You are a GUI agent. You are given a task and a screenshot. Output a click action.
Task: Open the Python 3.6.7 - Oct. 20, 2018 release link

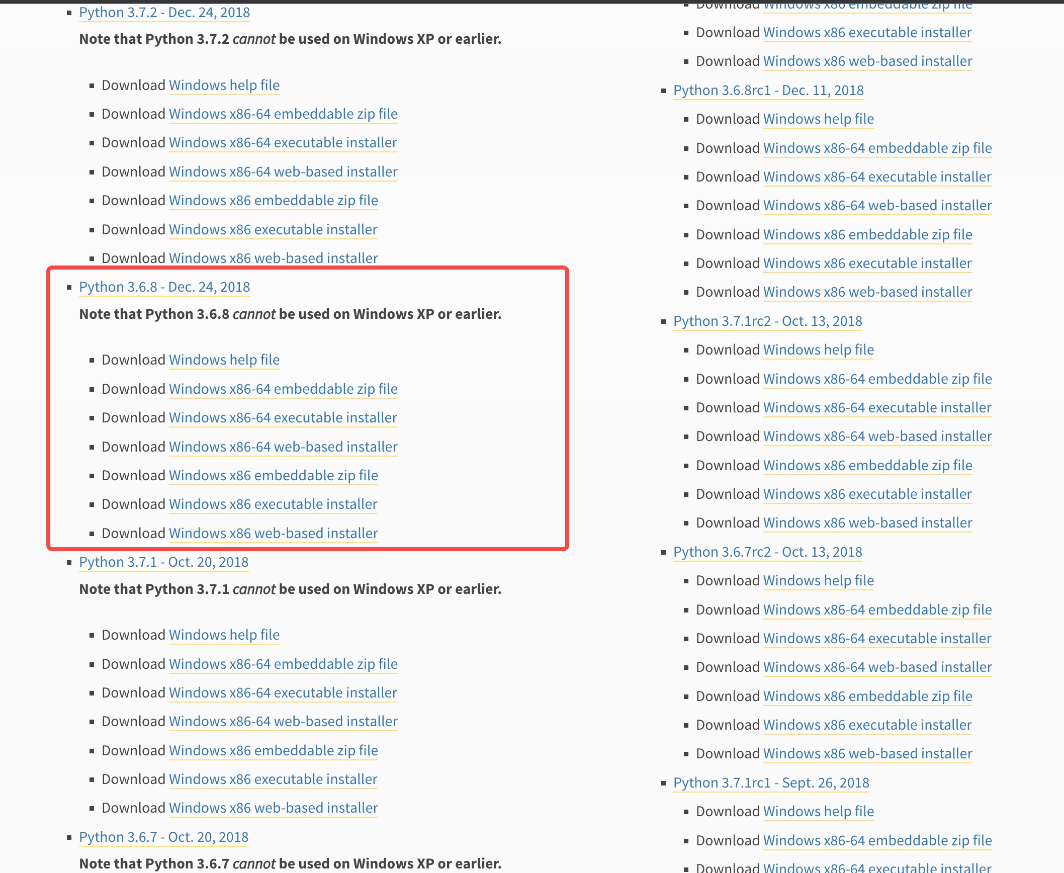coord(164,837)
